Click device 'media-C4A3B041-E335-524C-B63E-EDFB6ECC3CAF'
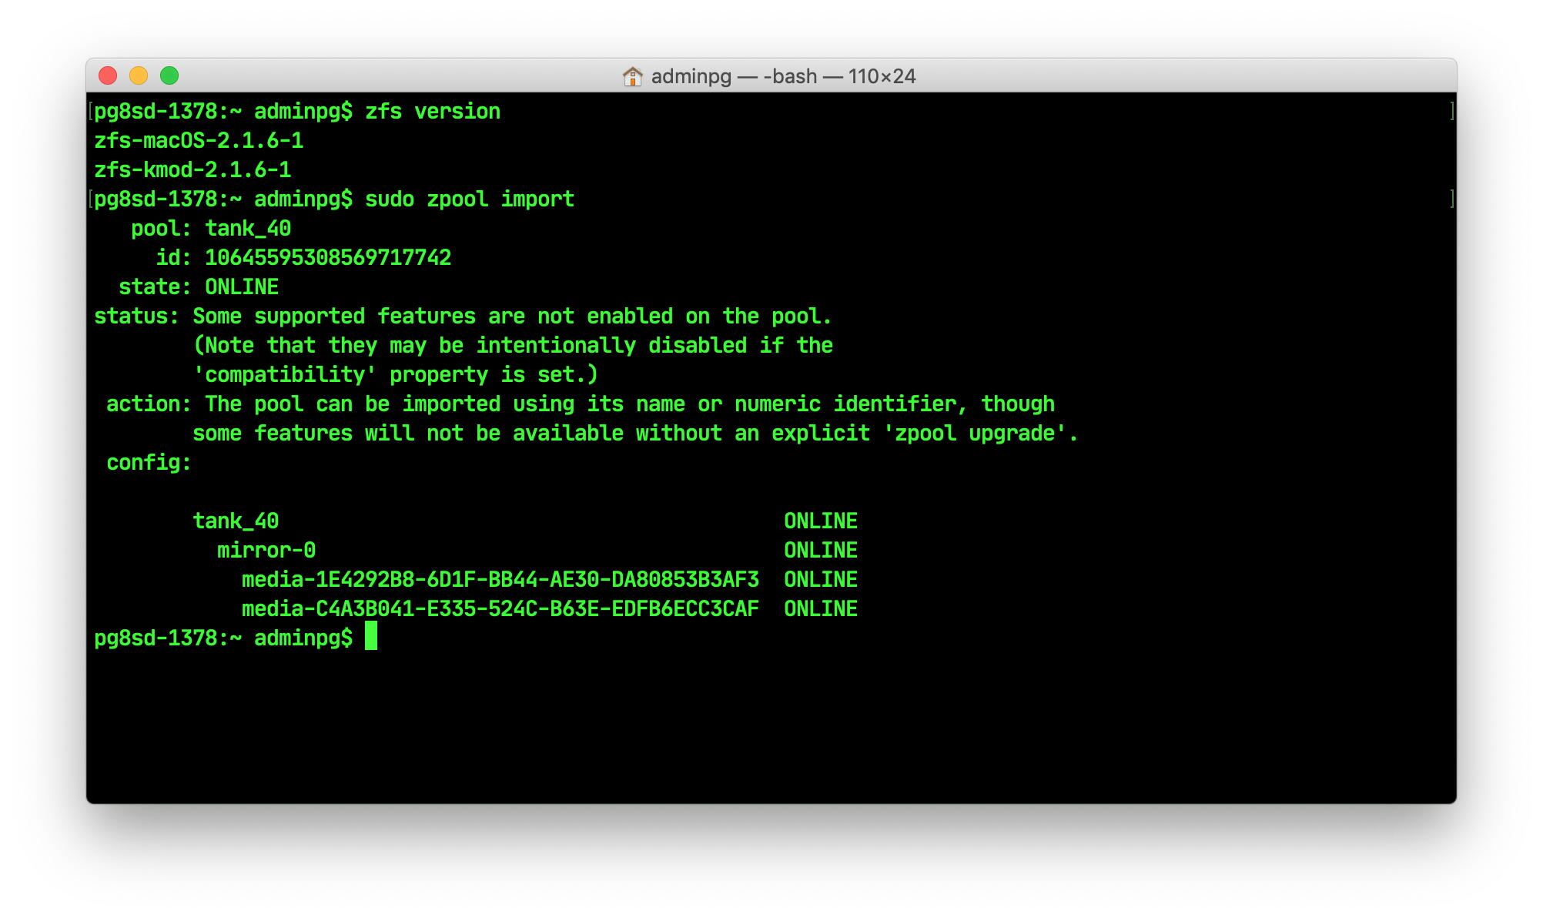 click(x=500, y=609)
